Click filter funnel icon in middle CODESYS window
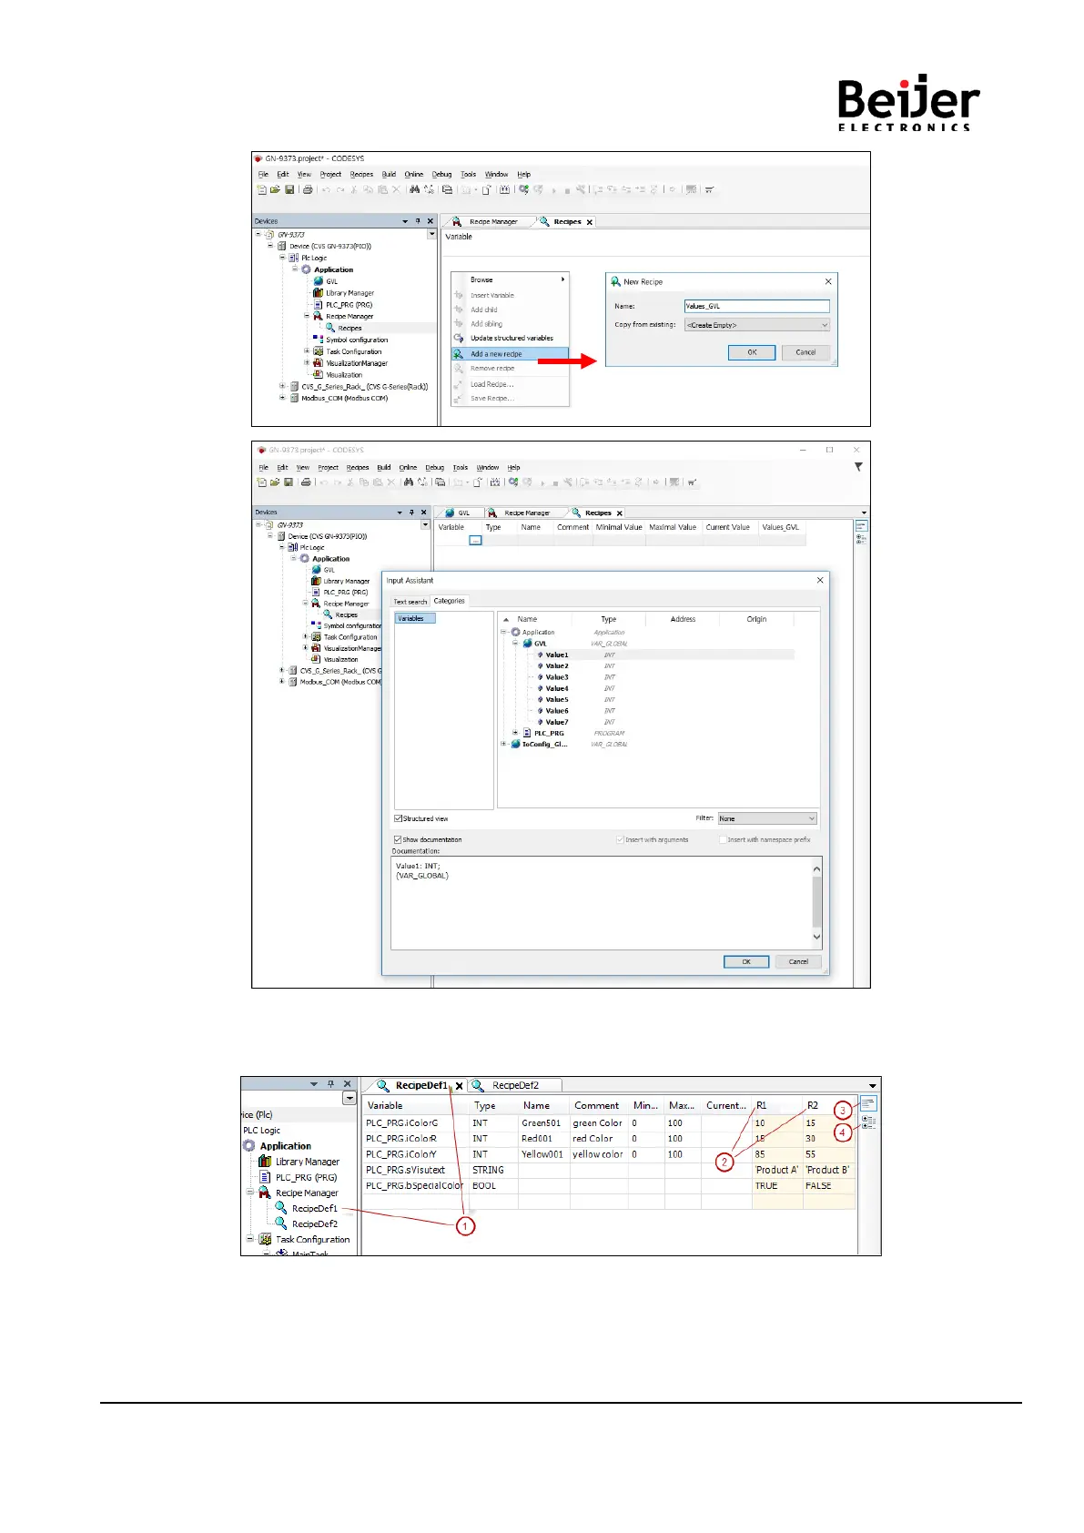The width and height of the screenshot is (1084, 1533). [x=858, y=467]
